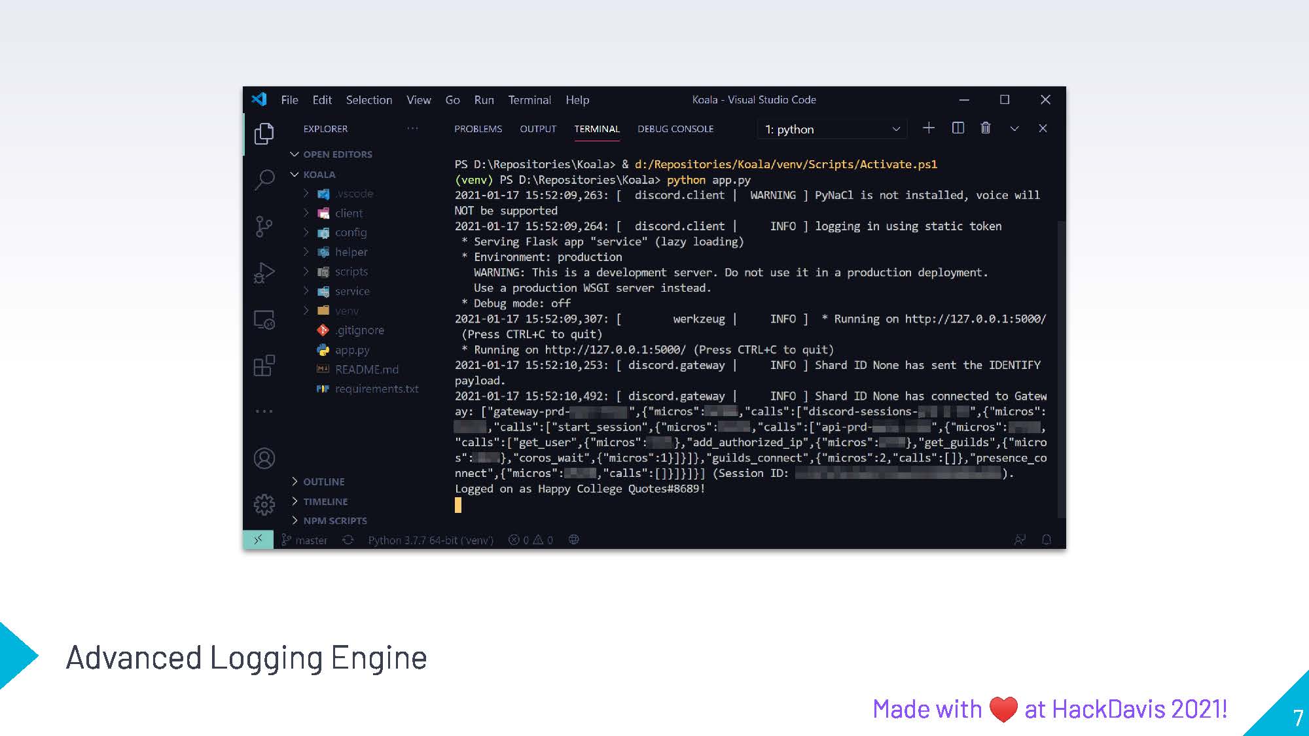Create a new terminal with plus icon
1309x736 pixels.
pos(929,128)
